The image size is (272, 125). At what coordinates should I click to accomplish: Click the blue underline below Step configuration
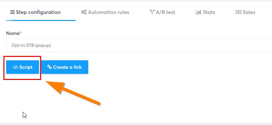pos(41,20)
